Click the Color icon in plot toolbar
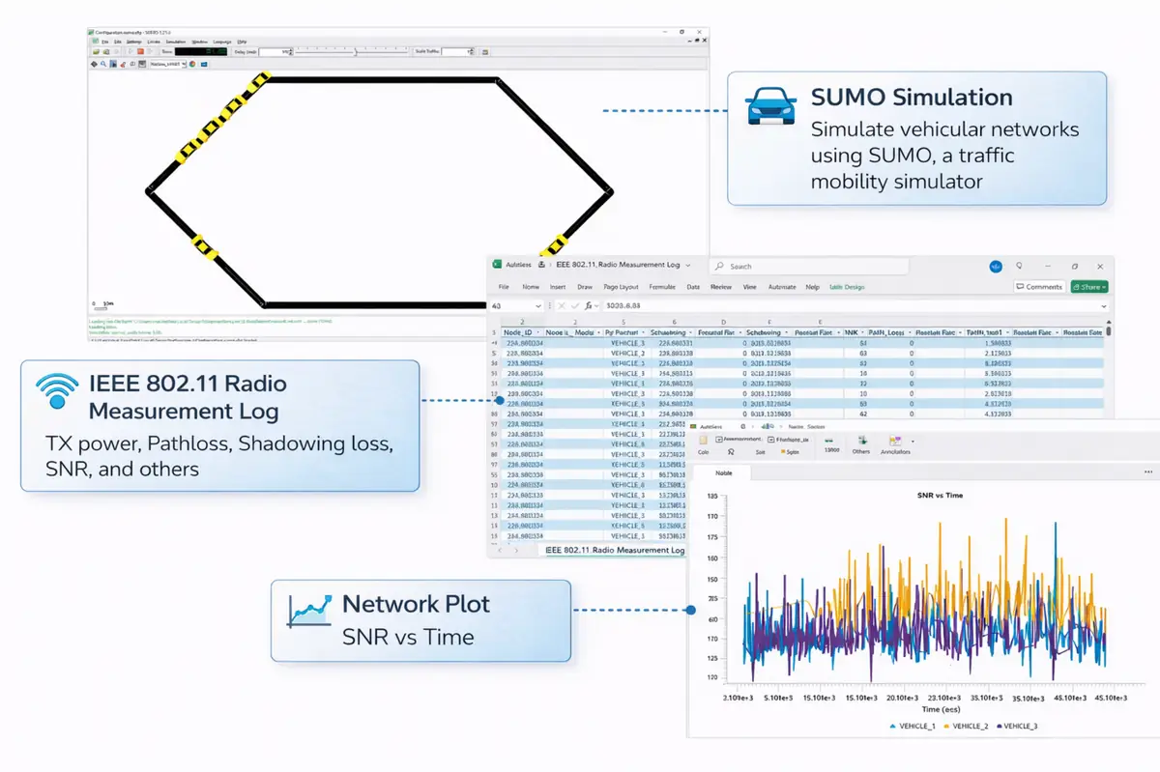1160x772 pixels. point(703,442)
